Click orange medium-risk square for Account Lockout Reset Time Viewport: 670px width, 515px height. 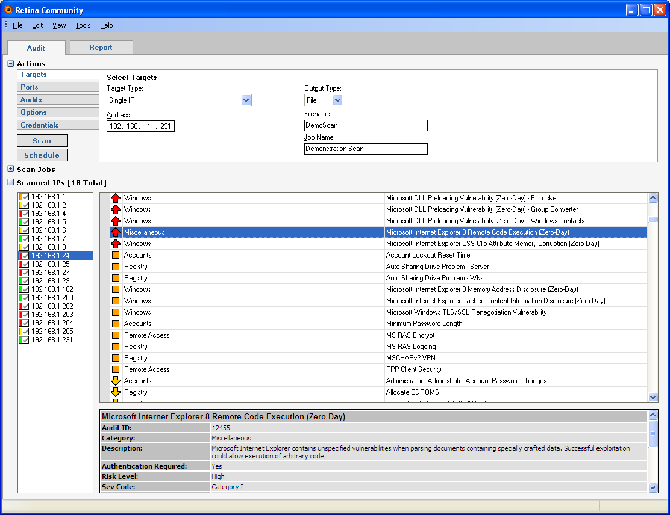tap(115, 255)
